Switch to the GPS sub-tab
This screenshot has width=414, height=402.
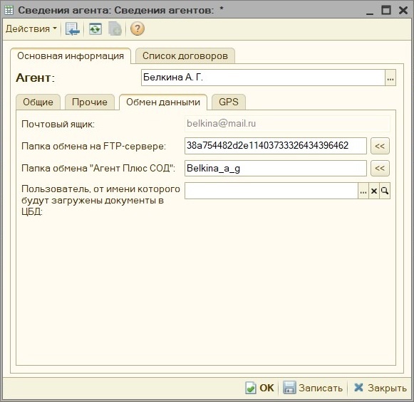[x=229, y=102]
